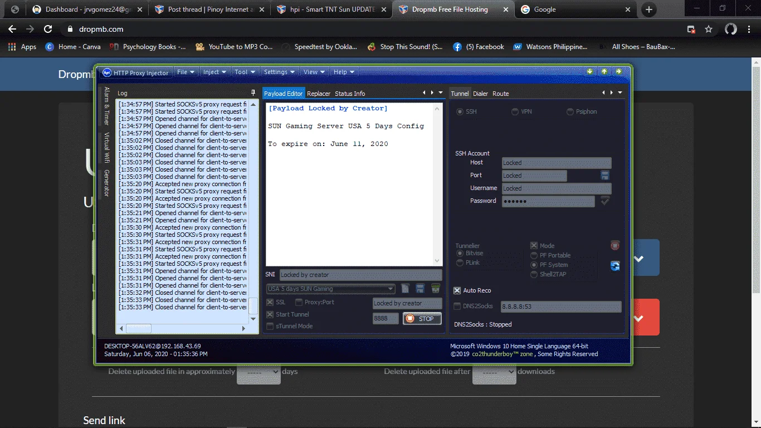Click the blue refresh icon near PF System

[x=615, y=266]
